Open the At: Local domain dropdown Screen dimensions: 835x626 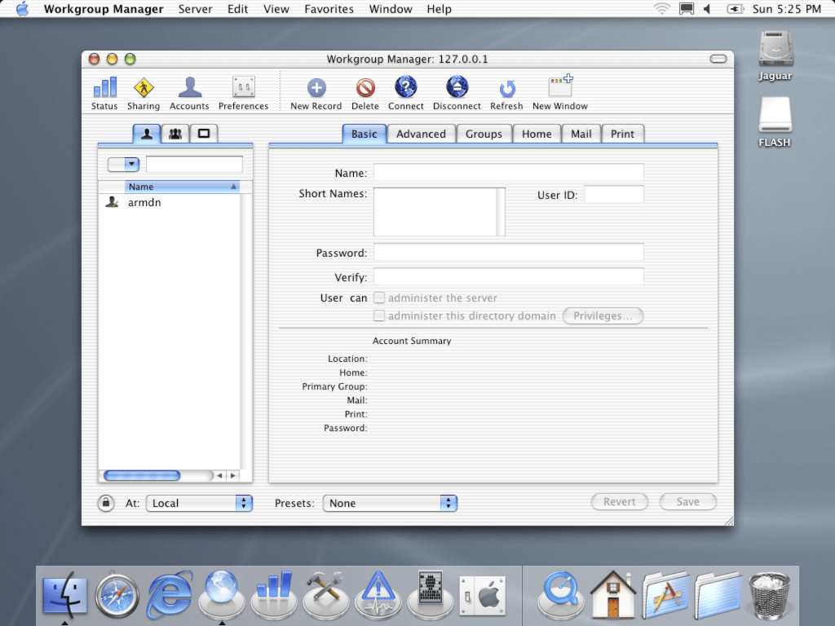(x=201, y=503)
